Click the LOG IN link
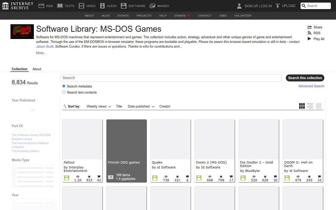336x210 pixels. pyautogui.click(x=266, y=6)
